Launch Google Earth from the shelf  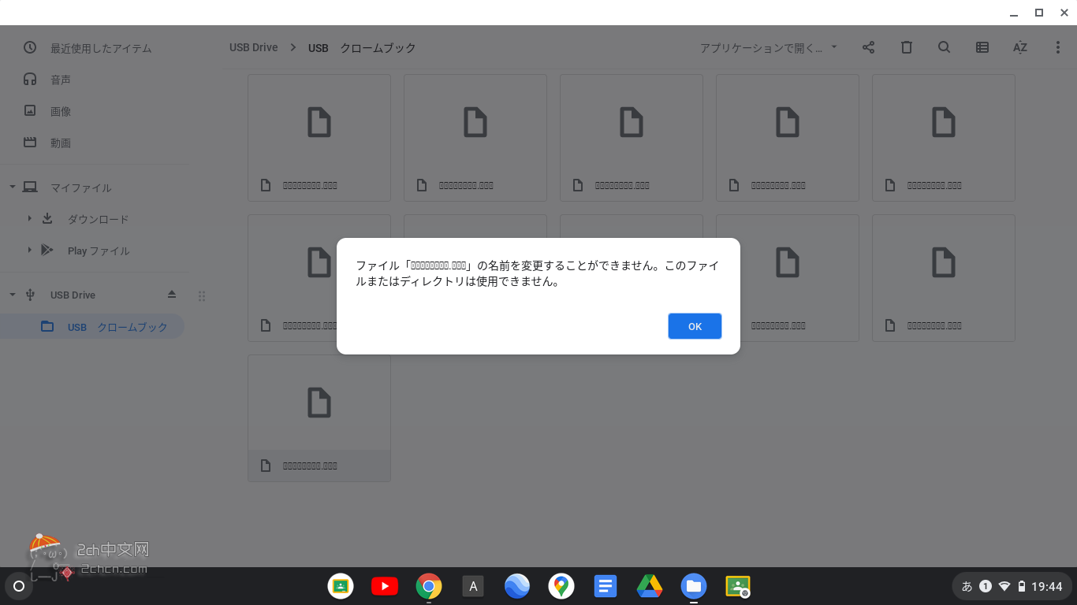tap(517, 586)
